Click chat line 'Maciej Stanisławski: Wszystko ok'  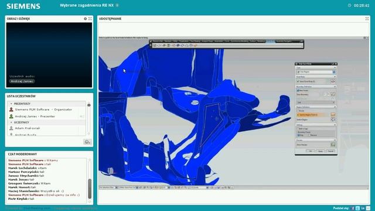click(x=36, y=191)
